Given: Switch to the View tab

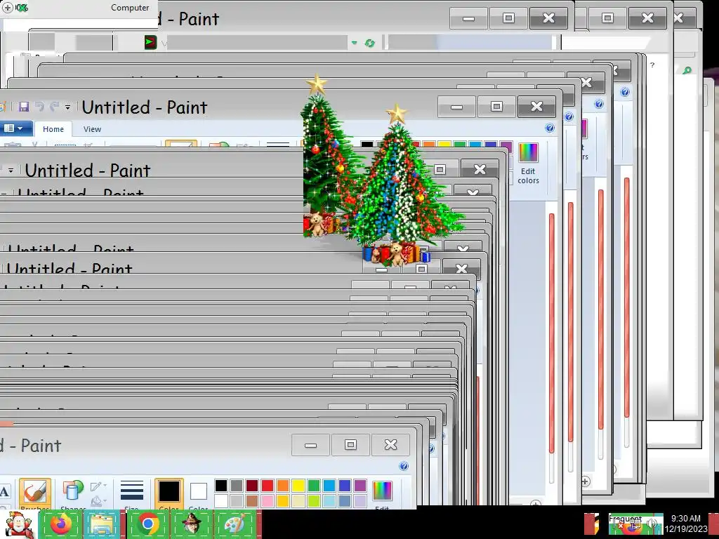Looking at the screenshot, I should pyautogui.click(x=92, y=129).
